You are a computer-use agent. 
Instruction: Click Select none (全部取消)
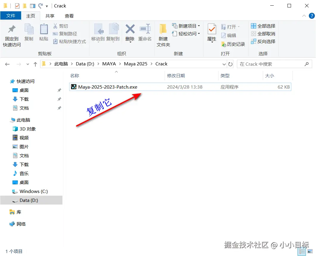click(x=263, y=34)
